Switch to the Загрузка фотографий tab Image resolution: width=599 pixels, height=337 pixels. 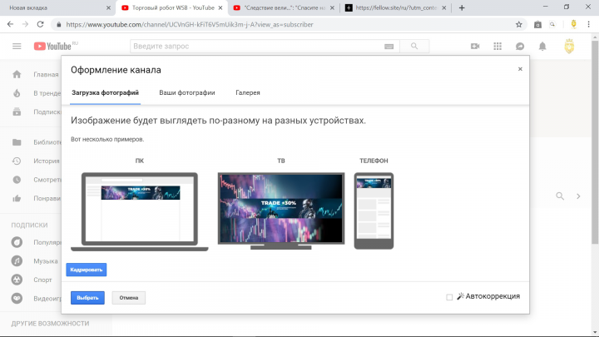pos(105,93)
